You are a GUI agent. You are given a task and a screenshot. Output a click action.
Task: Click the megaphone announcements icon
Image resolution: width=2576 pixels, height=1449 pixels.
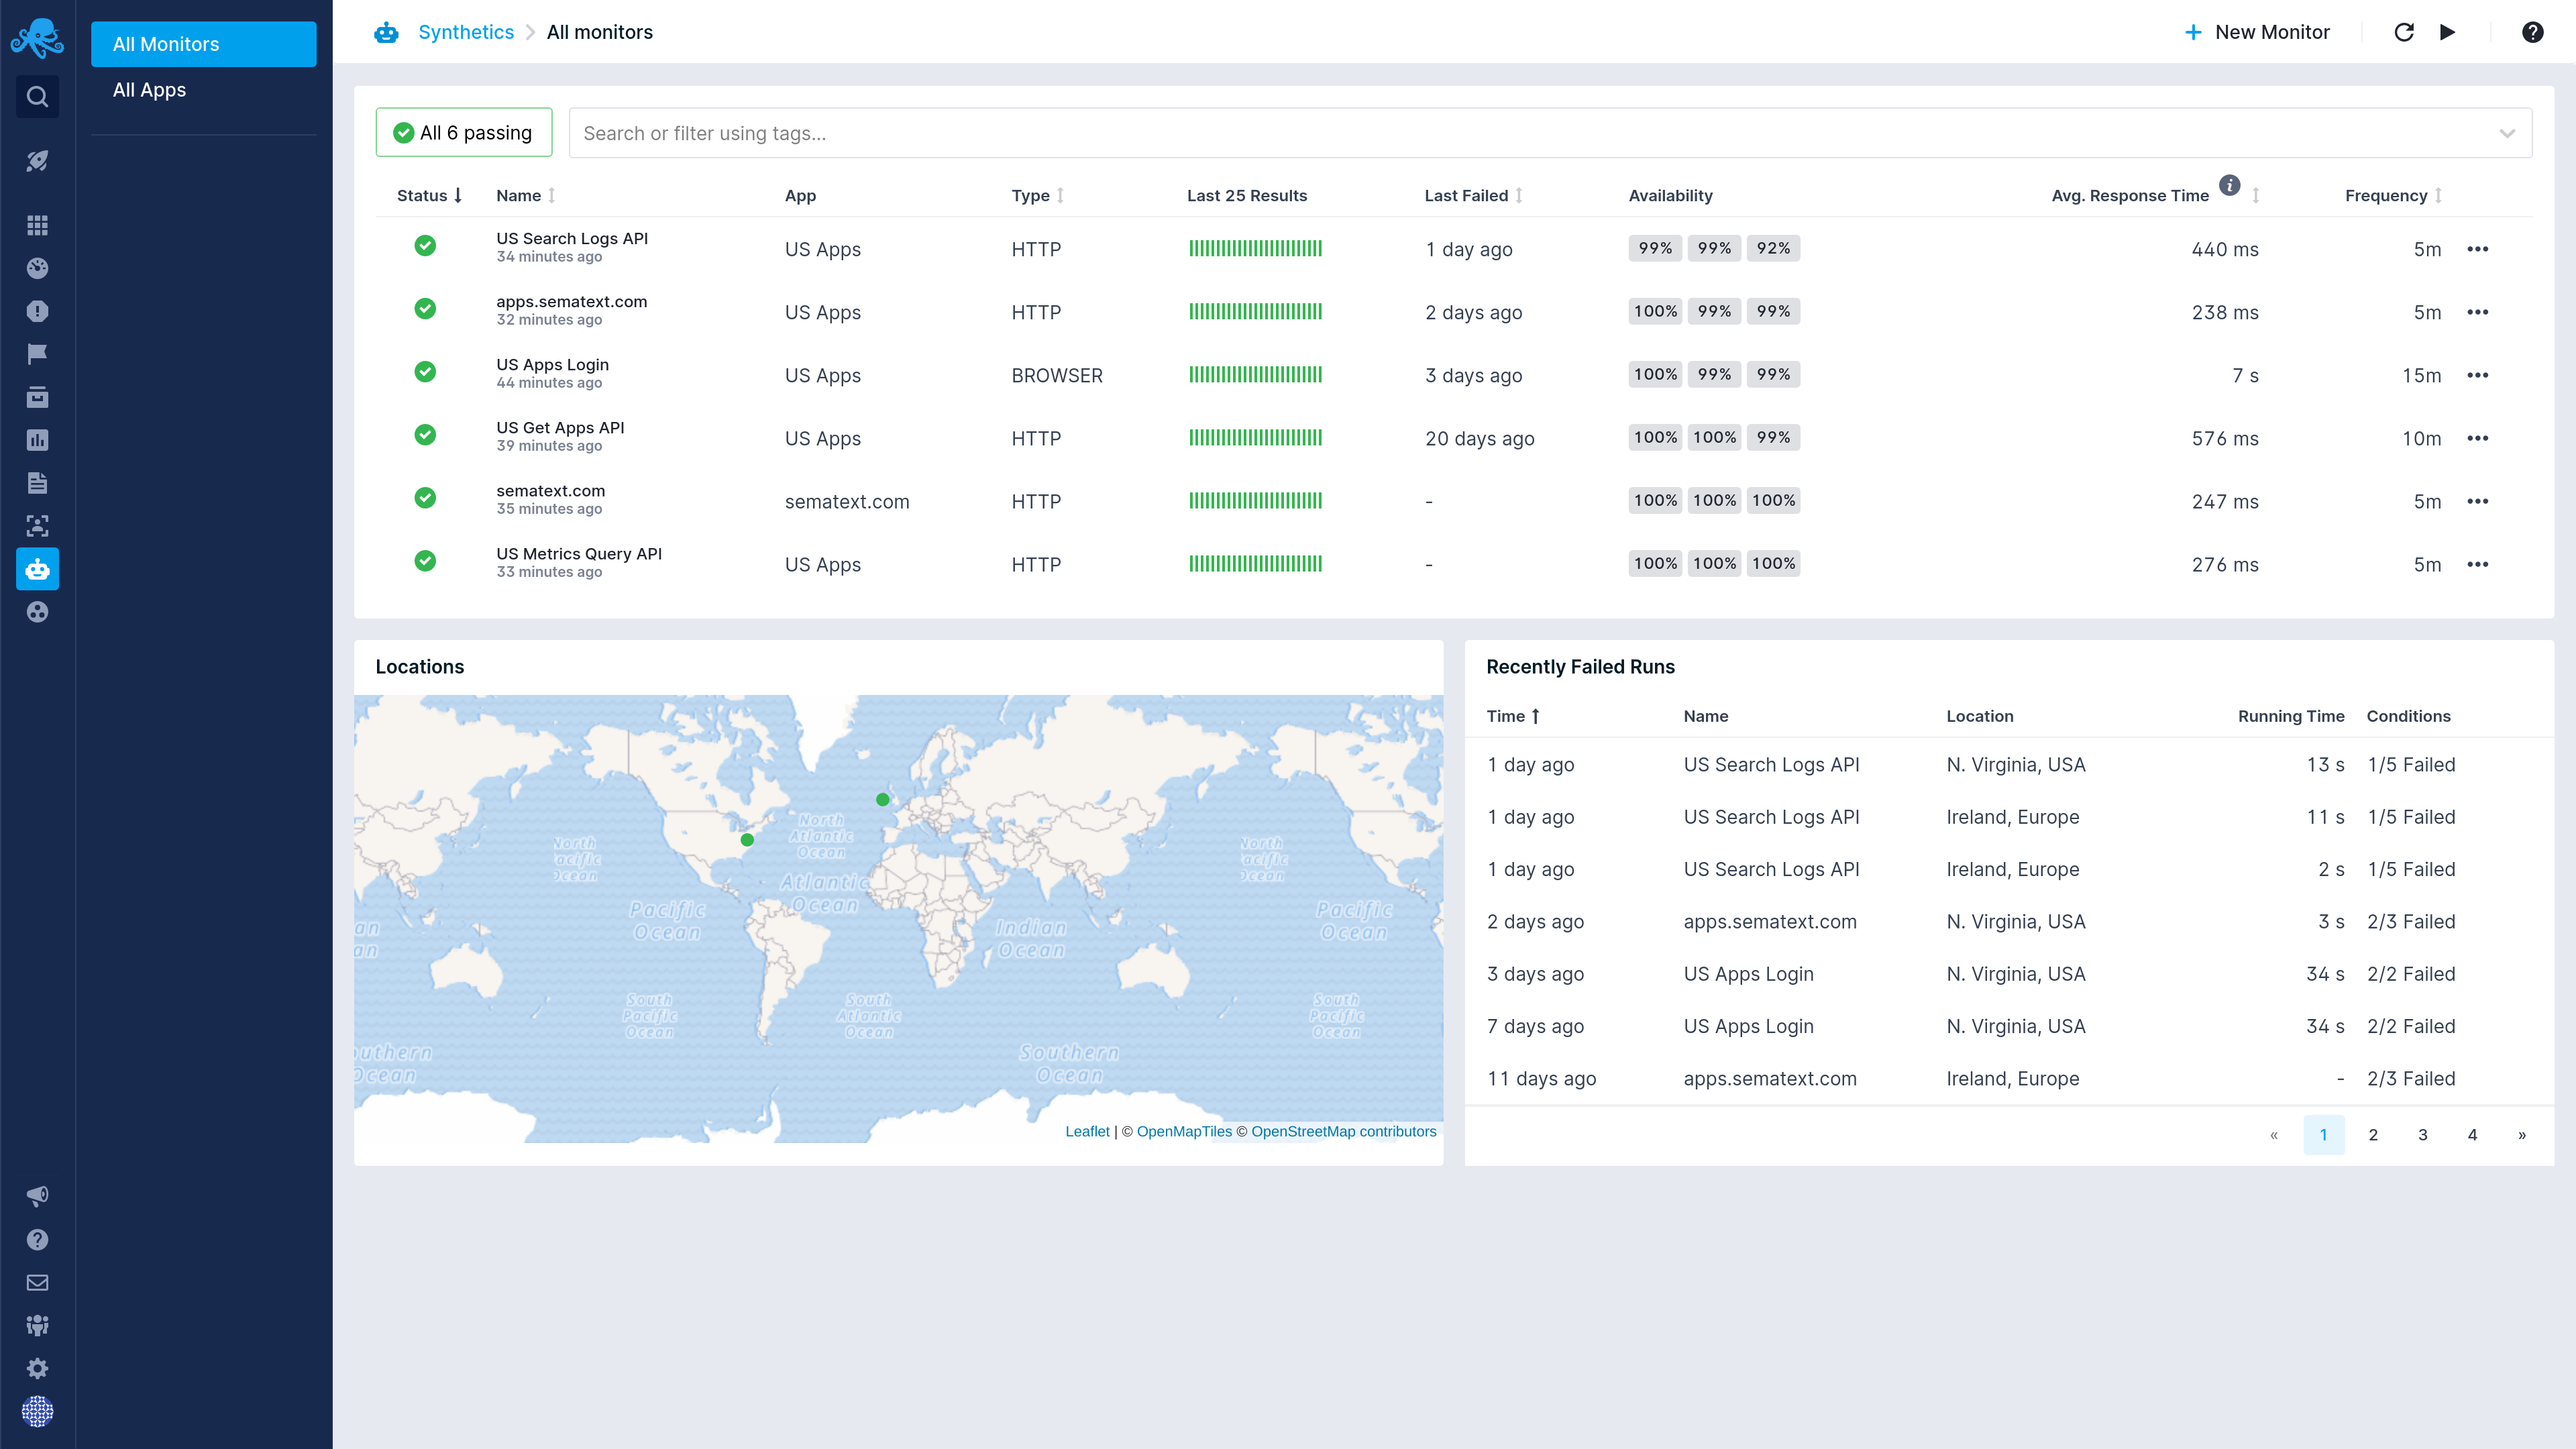click(x=37, y=1196)
